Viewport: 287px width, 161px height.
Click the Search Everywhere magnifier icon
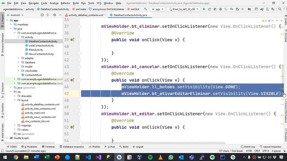point(280,9)
